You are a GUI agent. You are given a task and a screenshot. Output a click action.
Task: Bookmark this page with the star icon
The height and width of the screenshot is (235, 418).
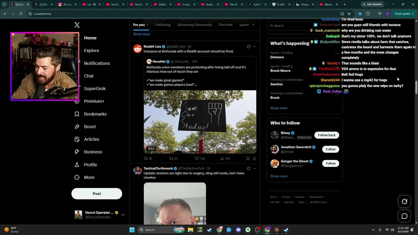coord(349,14)
